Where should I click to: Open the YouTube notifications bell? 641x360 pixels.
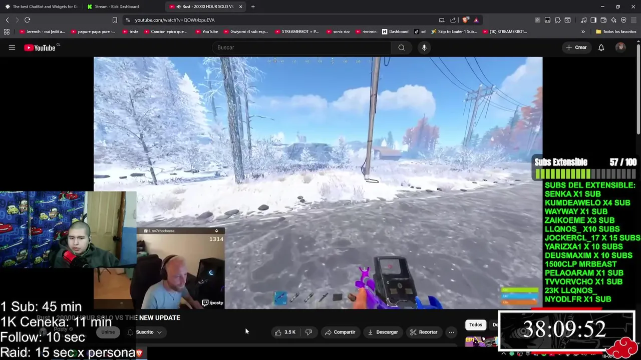[x=601, y=47]
